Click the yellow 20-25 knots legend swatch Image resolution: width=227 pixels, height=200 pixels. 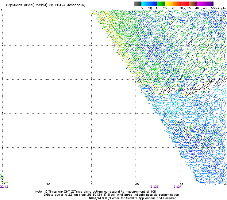point(169,4)
